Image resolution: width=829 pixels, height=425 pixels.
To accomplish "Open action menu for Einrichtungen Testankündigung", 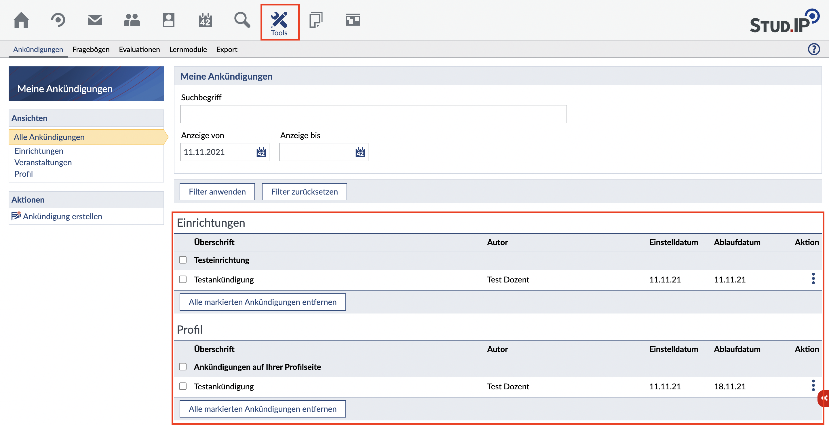I will tap(813, 278).
